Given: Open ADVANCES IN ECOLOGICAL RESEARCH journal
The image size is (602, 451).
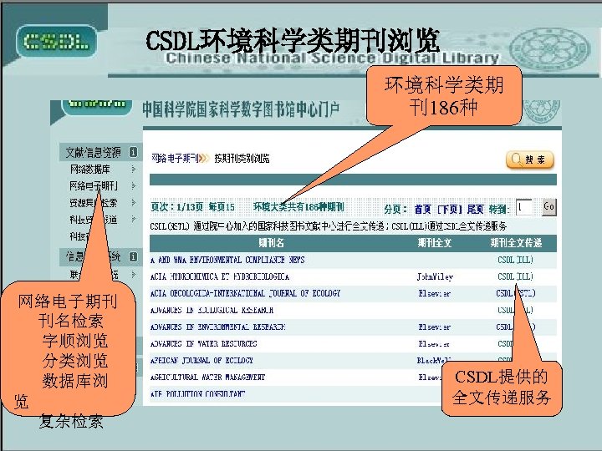Looking at the screenshot, I should click(x=212, y=310).
